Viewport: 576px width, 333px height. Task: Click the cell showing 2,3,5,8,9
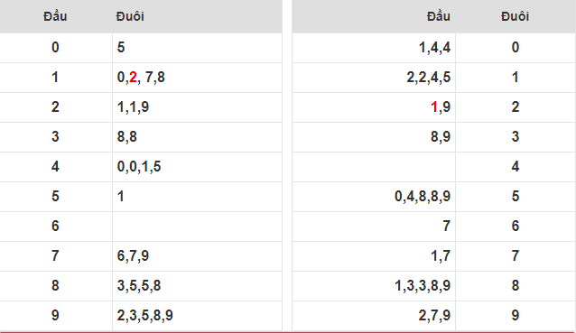click(x=197, y=316)
